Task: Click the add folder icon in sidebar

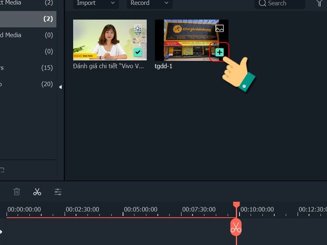Action: point(2,170)
